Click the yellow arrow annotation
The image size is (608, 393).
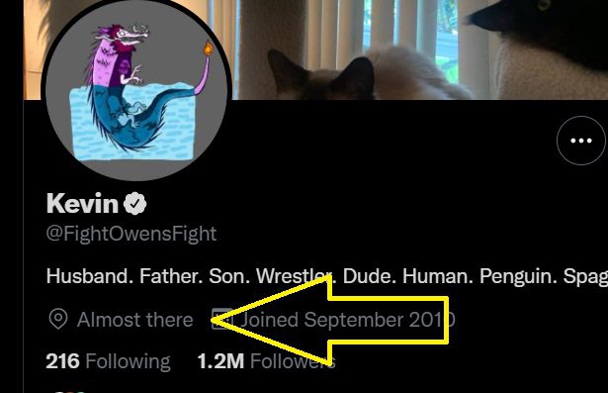click(x=330, y=320)
